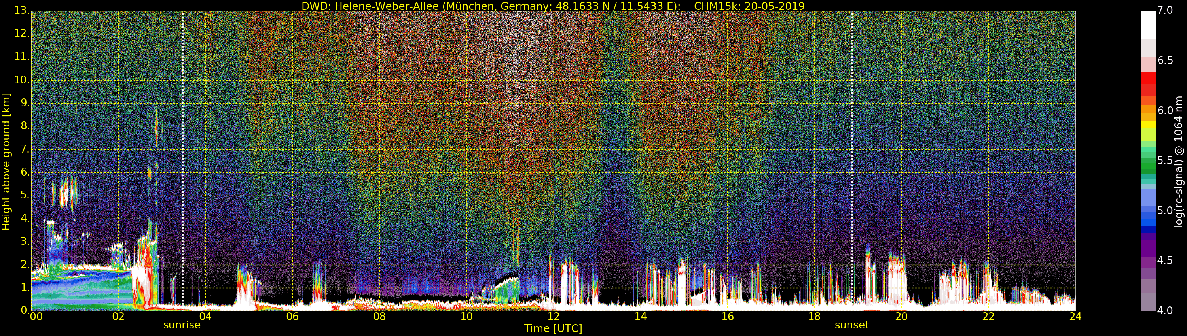Click the 4.0 label at the colorbar bottom

tap(1165, 311)
